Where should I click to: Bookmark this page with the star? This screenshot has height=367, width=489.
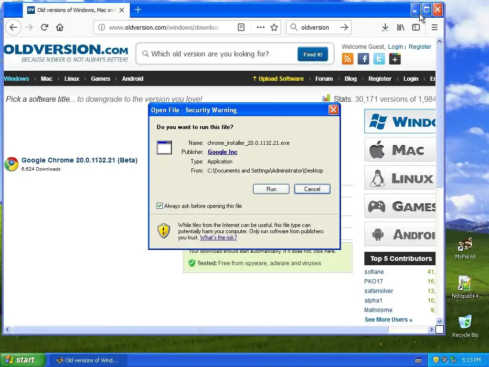(274, 27)
